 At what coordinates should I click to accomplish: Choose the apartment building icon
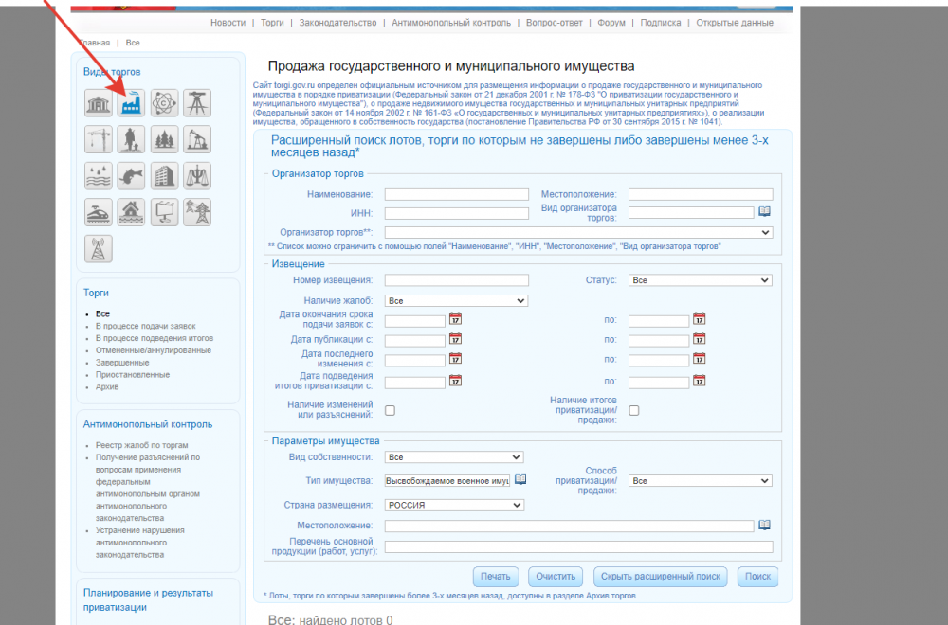[x=164, y=176]
